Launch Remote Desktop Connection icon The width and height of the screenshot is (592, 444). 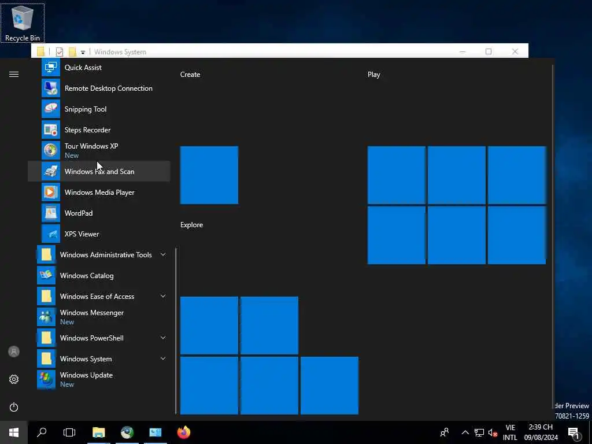click(51, 88)
